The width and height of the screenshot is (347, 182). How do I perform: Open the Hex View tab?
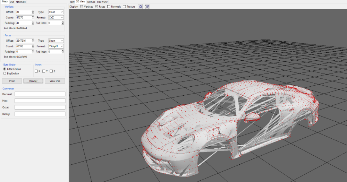(102, 2)
